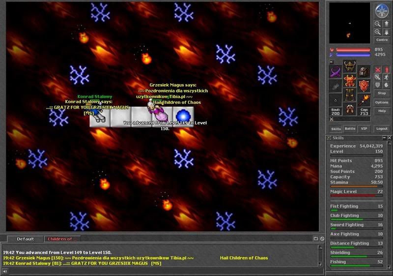
Task: Click the Centre minimap button
Action: tap(382, 40)
